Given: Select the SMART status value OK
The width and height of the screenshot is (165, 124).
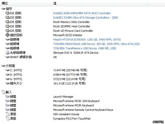Looking at the screenshot, I should pos(55,57).
